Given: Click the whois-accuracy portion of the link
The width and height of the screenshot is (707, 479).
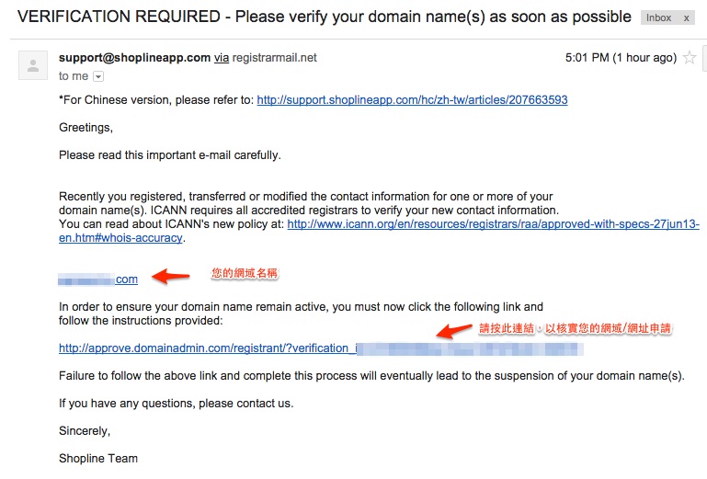Looking at the screenshot, I should pyautogui.click(x=120, y=238).
